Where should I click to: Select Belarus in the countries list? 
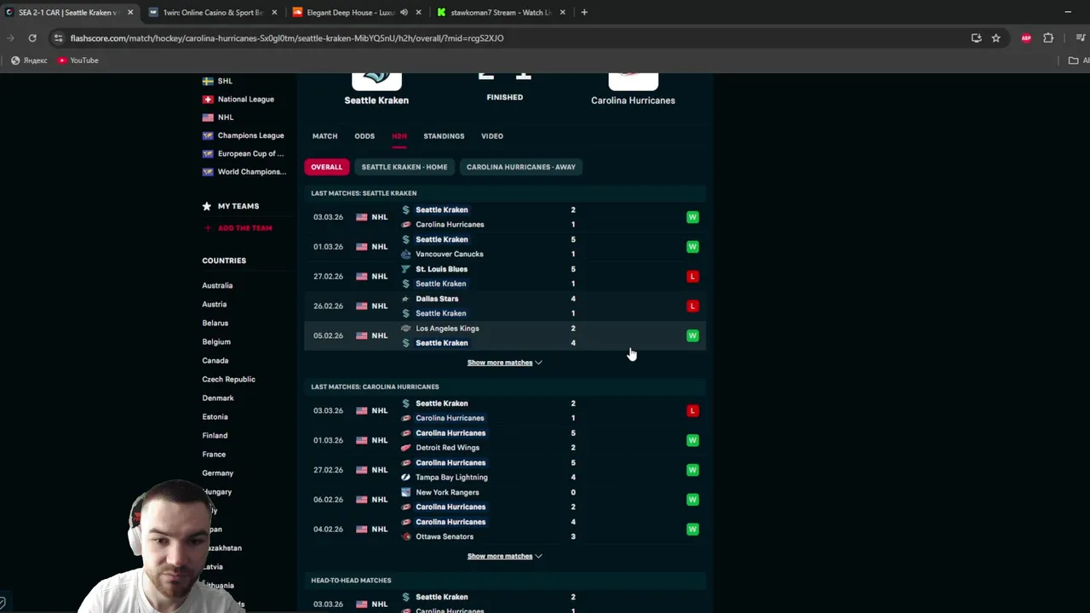click(x=215, y=324)
